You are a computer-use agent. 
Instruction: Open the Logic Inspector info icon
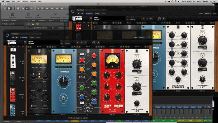[x=9, y=8]
